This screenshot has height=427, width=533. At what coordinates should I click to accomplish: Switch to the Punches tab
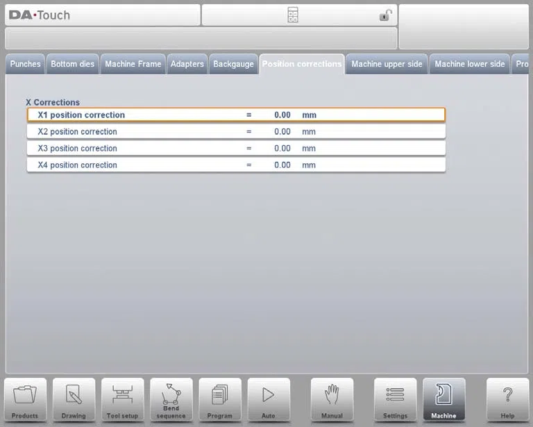(25, 64)
